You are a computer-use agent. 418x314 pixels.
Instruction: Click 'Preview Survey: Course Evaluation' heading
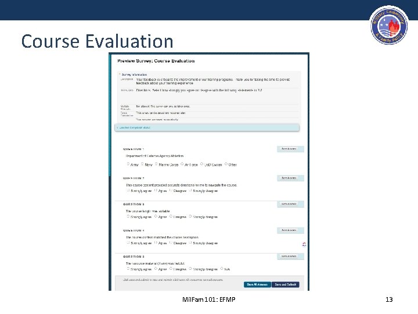coord(156,61)
